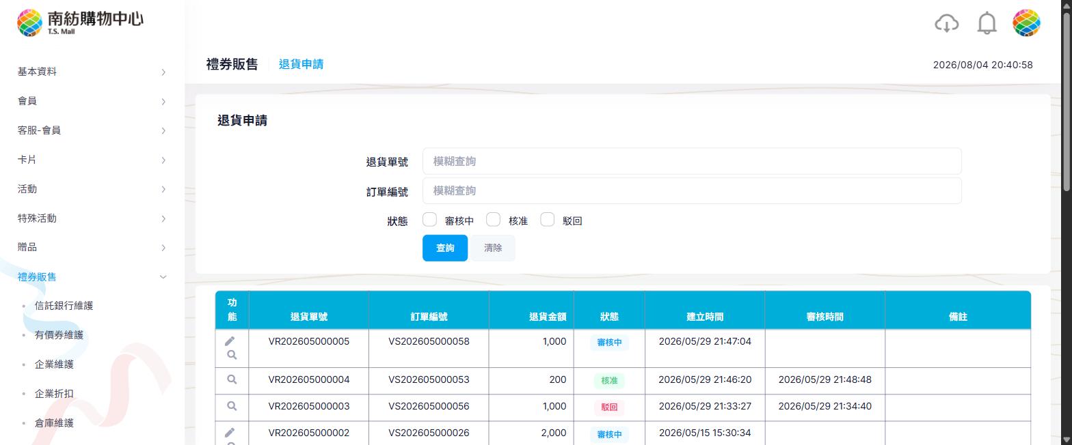
Task: View details of return VR202605000005
Action: pos(232,355)
